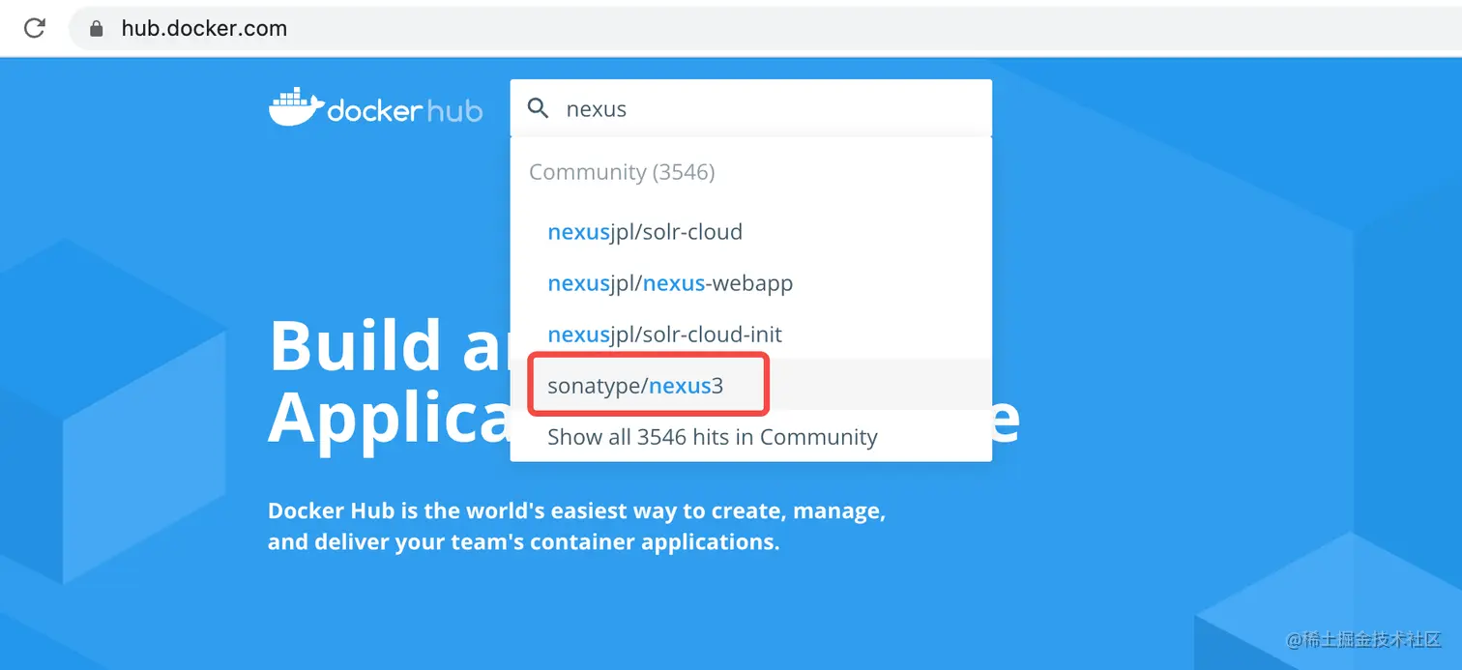1462x670 pixels.
Task: Open the Docker Hub logo home link
Action: click(375, 108)
